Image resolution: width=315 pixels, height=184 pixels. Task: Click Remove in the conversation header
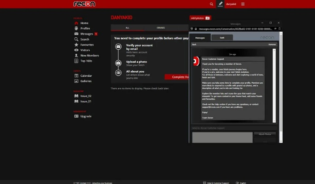272,45
